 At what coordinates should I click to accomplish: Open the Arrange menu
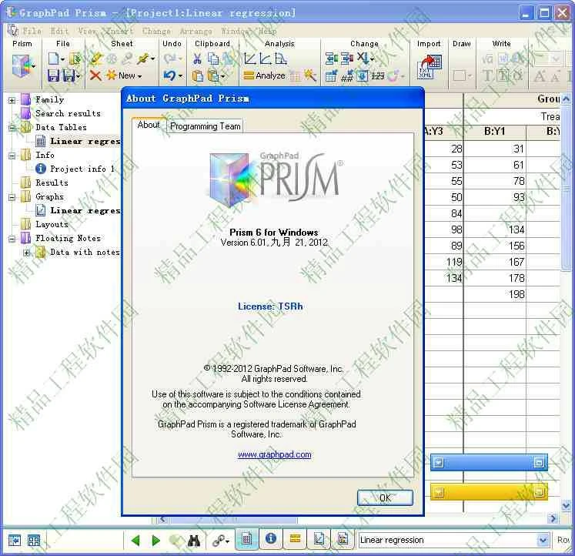(196, 31)
